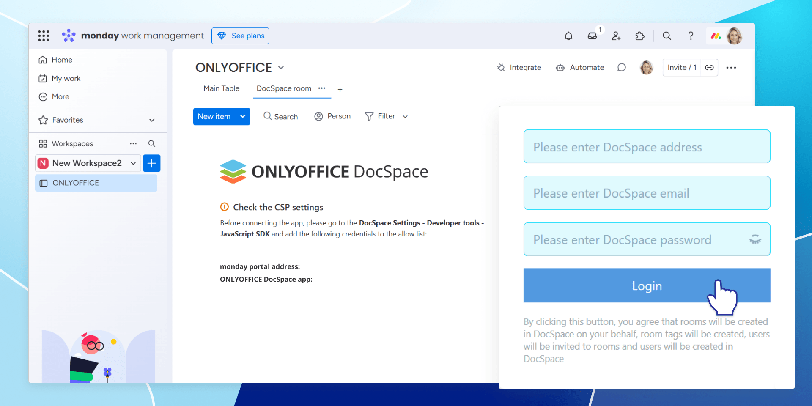Add a new view with plus icon
Screen dimensions: 812x406
tap(340, 90)
